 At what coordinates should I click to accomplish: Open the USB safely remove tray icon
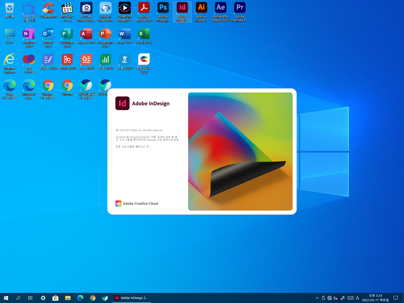click(323, 298)
